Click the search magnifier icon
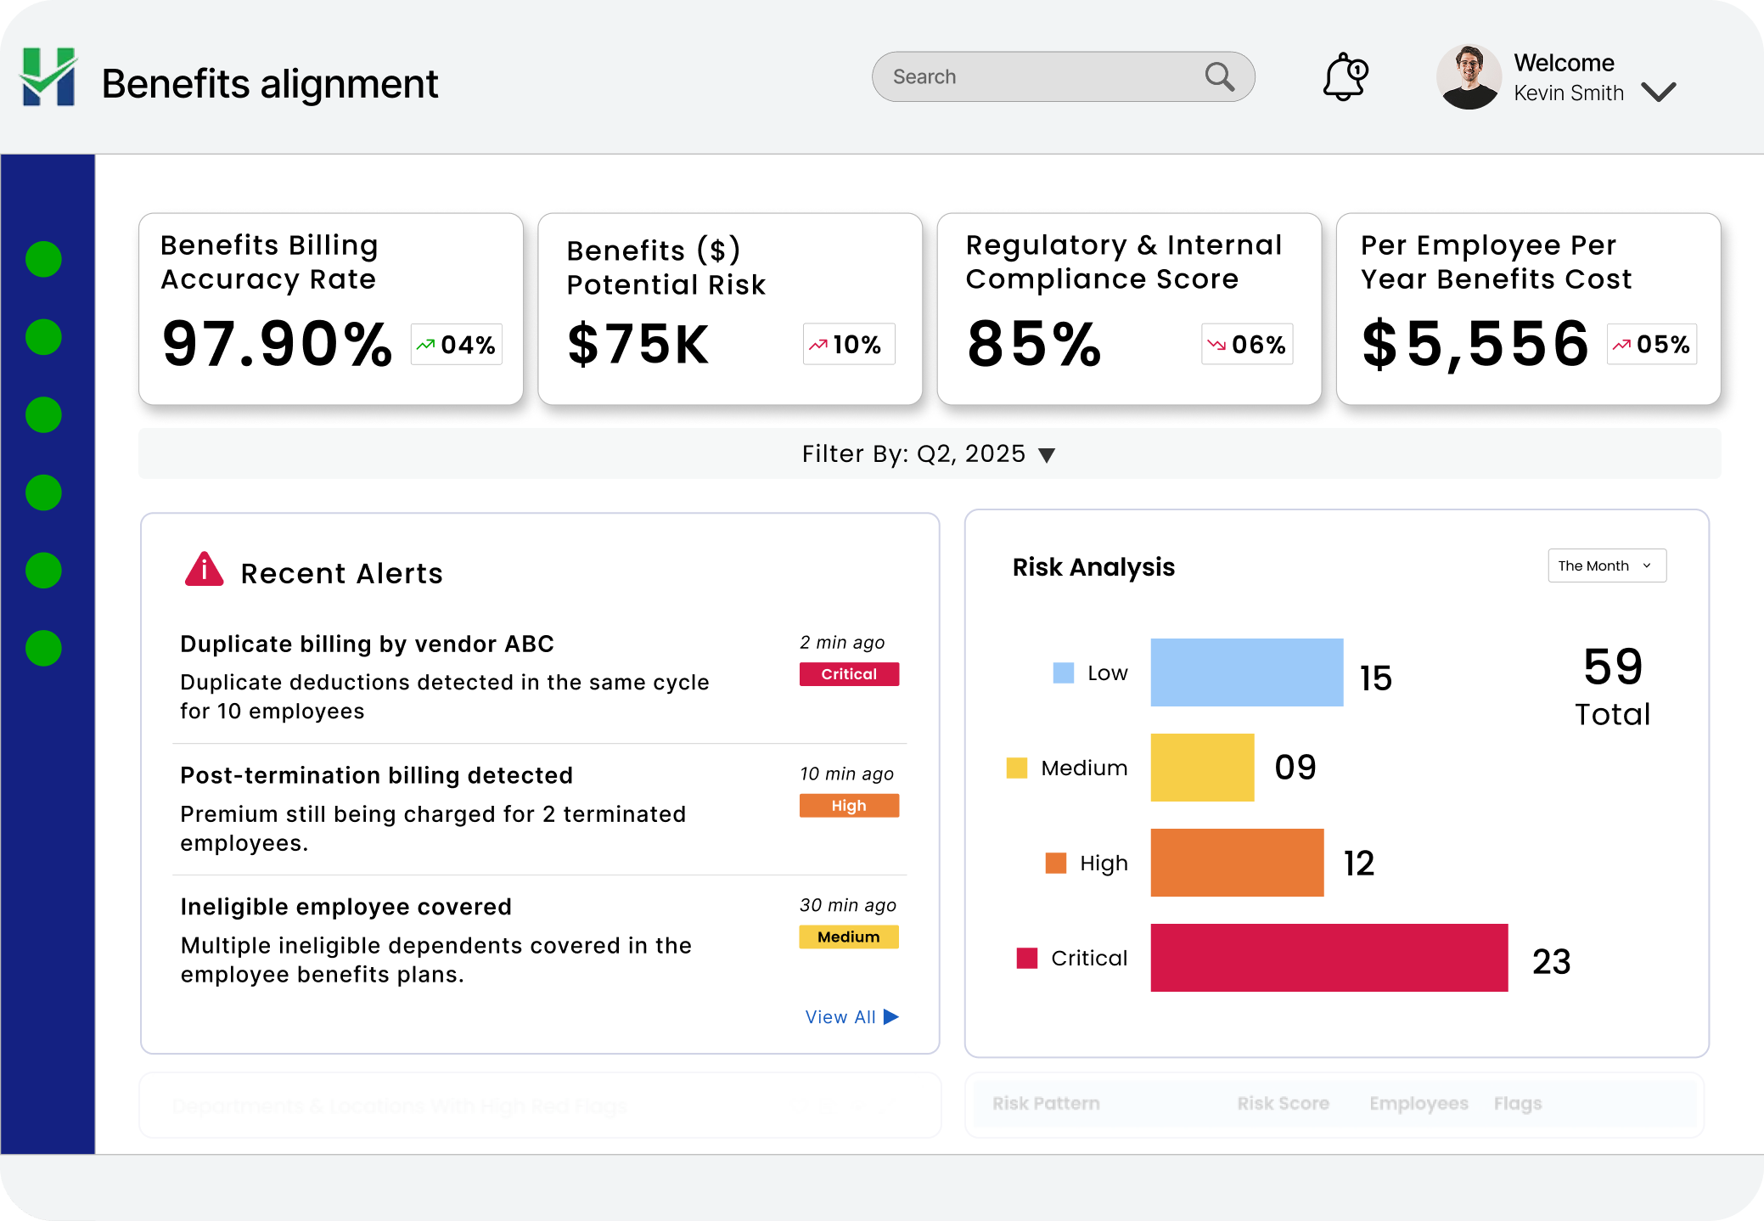The height and width of the screenshot is (1221, 1764). [1219, 77]
